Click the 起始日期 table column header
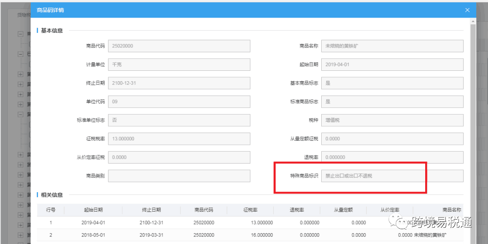 point(94,210)
